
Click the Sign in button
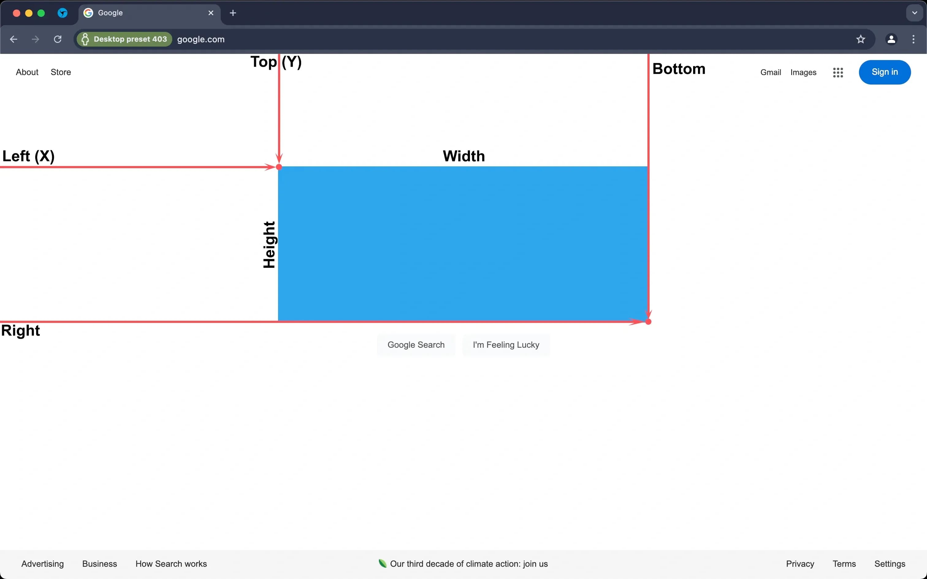pos(884,72)
